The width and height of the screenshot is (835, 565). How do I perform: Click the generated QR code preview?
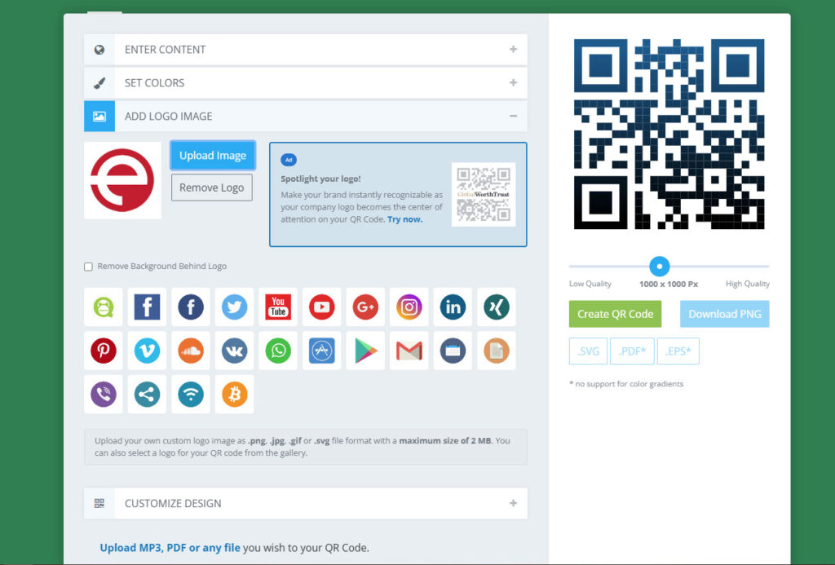coord(669,135)
